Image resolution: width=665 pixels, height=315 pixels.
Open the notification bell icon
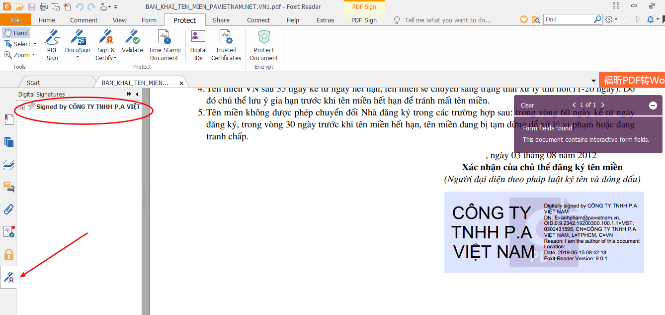651,19
